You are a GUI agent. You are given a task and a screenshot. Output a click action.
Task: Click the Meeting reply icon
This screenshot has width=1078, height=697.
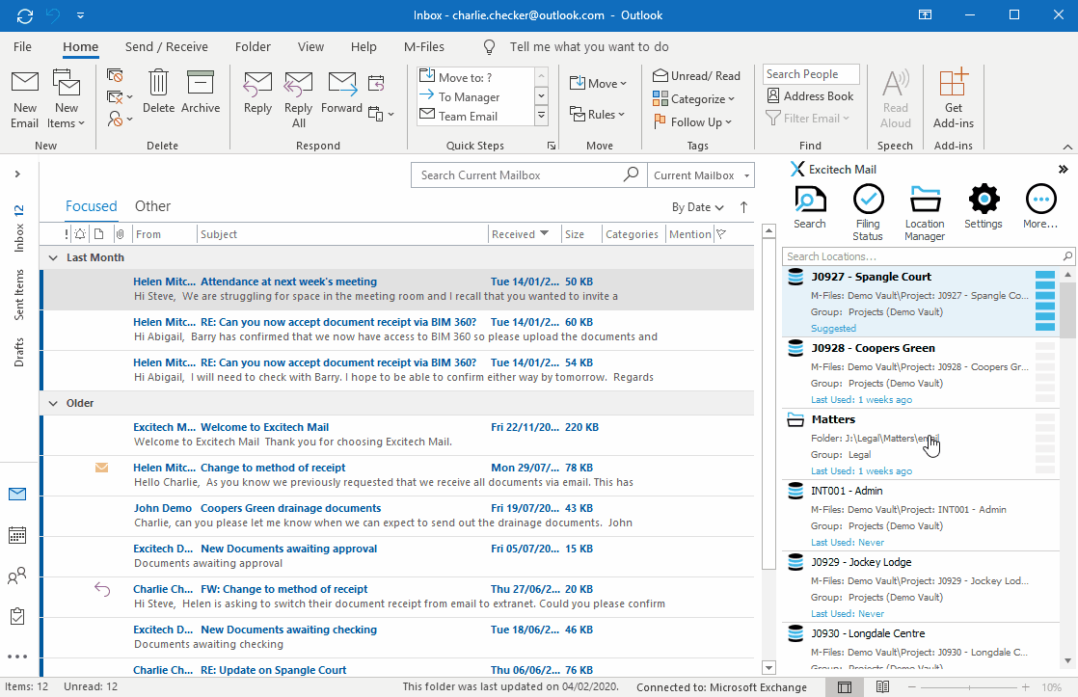(x=376, y=83)
